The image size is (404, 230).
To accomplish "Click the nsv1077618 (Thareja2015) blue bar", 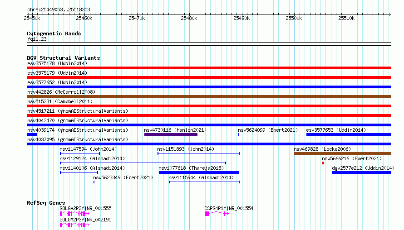I will coord(199,172).
